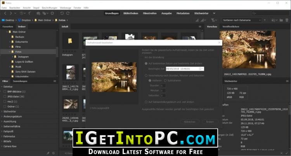Go forward with the right arrow icon

click(11, 13)
